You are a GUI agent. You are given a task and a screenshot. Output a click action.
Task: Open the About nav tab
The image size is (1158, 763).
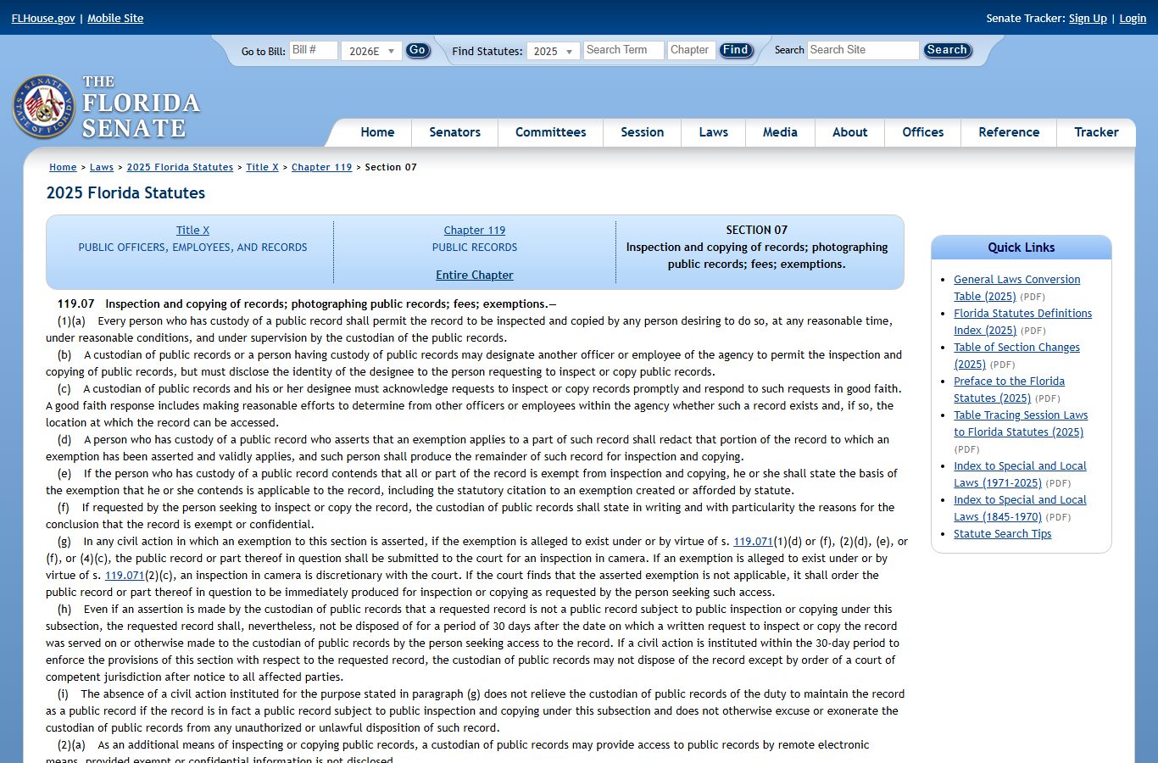click(x=849, y=132)
